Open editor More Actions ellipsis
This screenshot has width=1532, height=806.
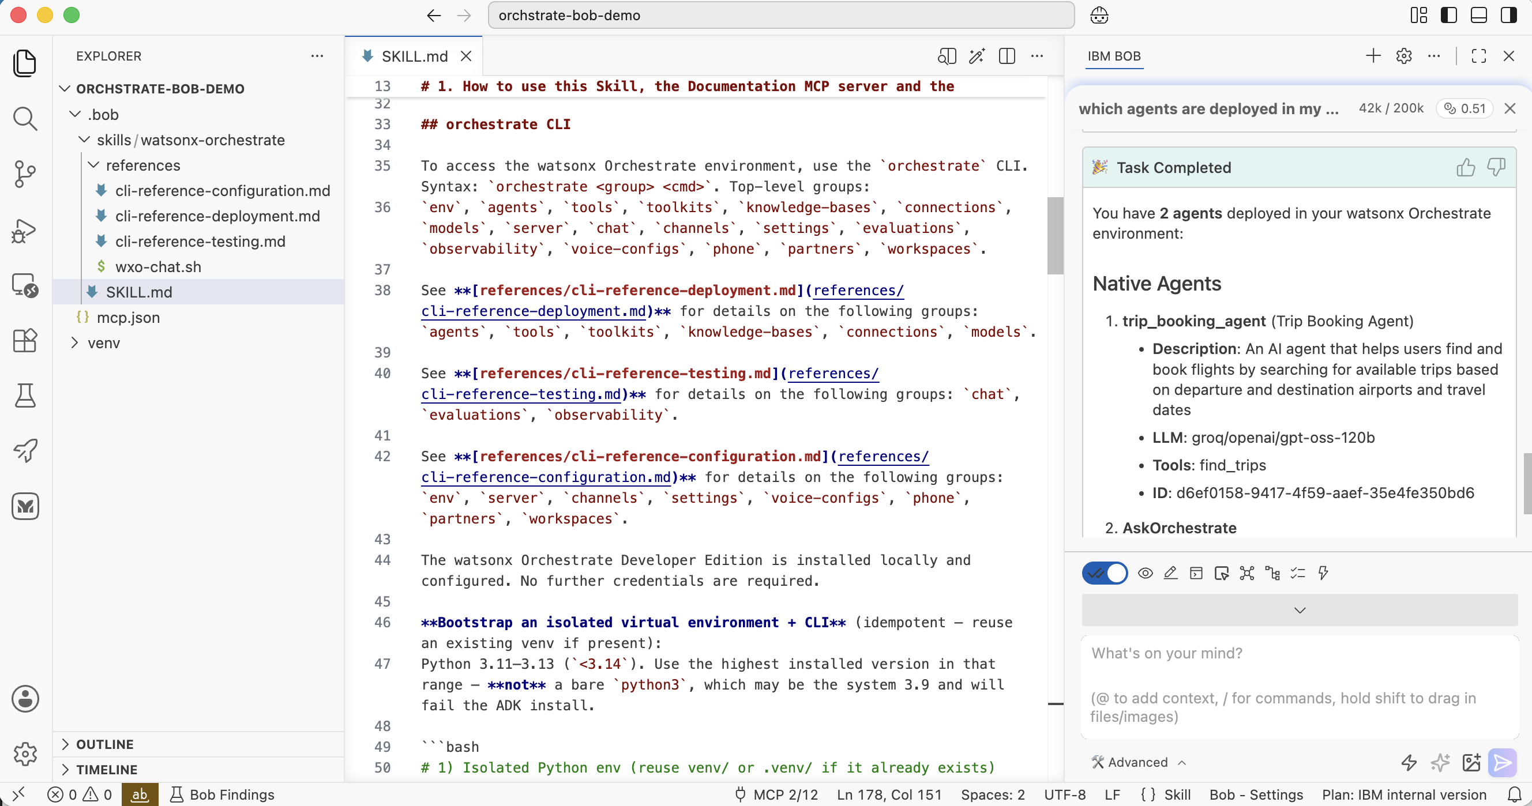coord(1037,56)
